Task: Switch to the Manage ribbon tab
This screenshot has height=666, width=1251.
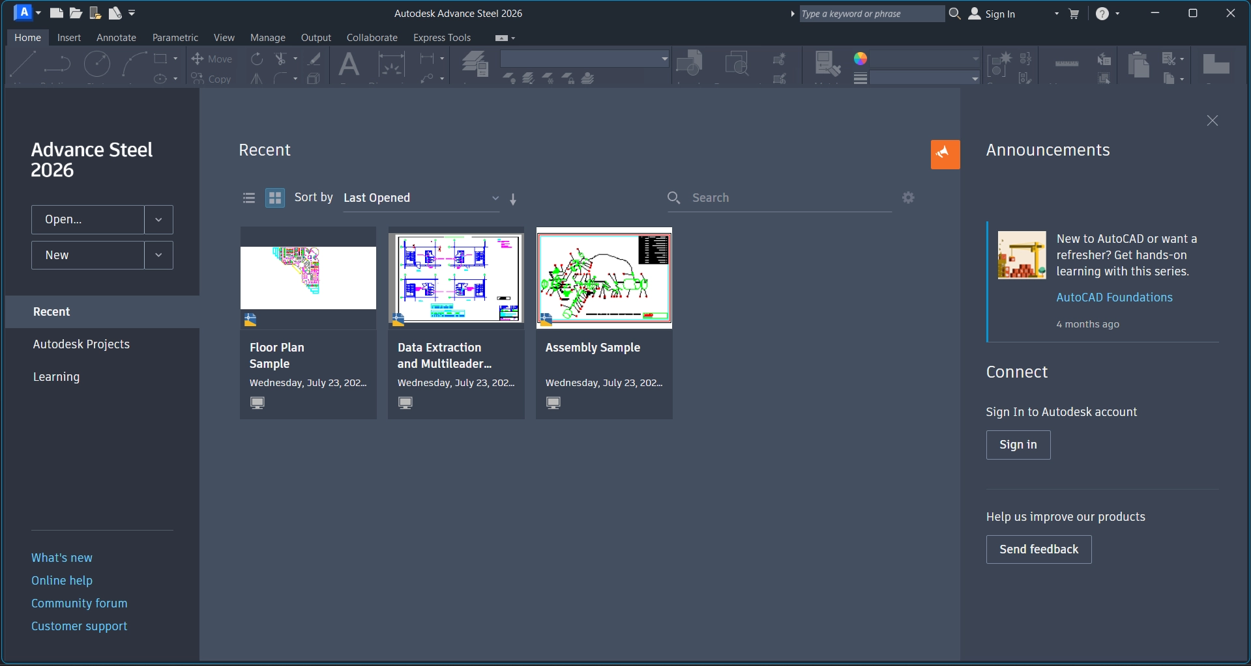Action: coord(268,38)
